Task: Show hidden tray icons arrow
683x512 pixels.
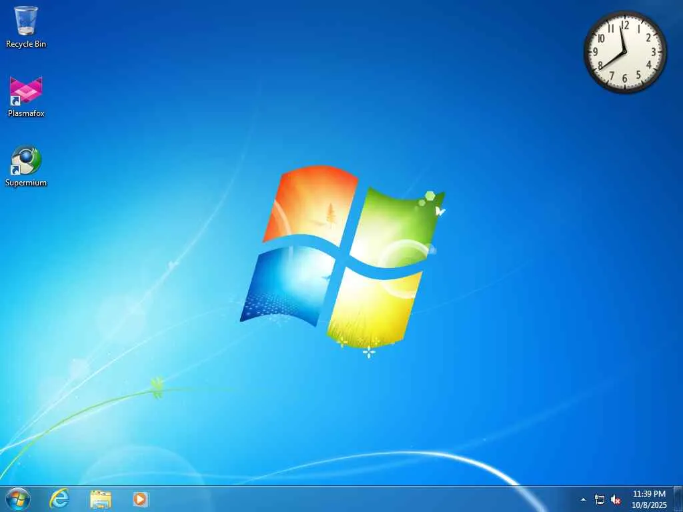Action: 583,500
